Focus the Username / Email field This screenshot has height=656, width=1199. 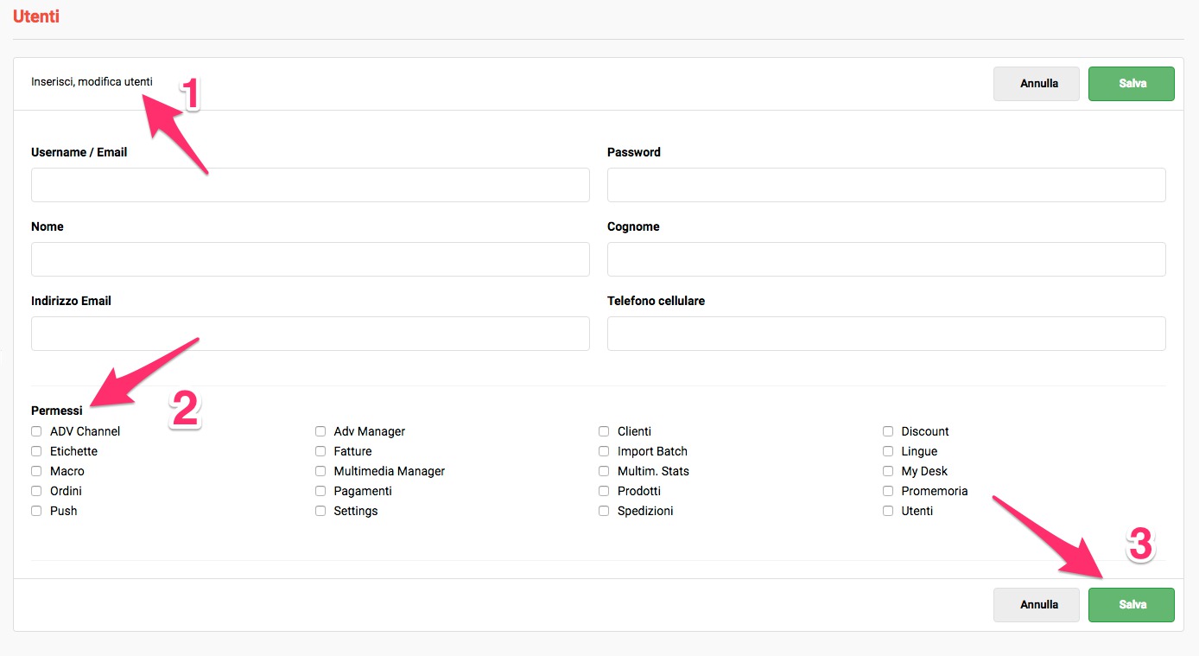point(310,185)
